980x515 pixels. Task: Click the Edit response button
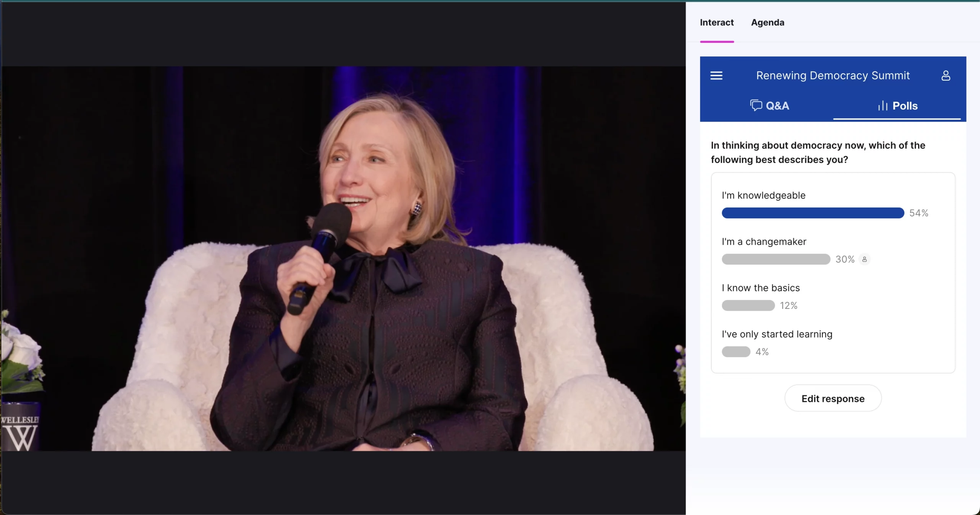click(x=833, y=398)
